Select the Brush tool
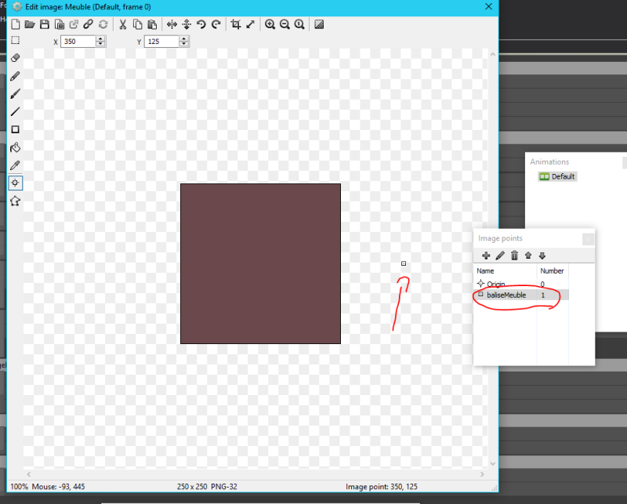 (x=15, y=94)
